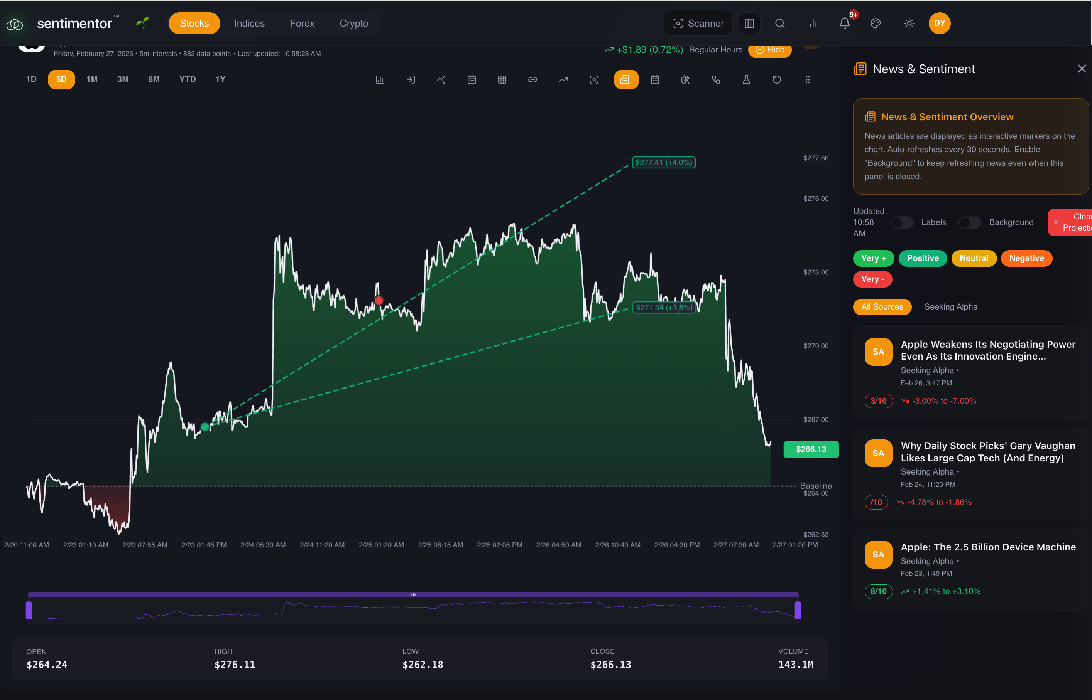This screenshot has height=700, width=1092.
Task: Click the brain AI analysis icon
Action: (685, 79)
